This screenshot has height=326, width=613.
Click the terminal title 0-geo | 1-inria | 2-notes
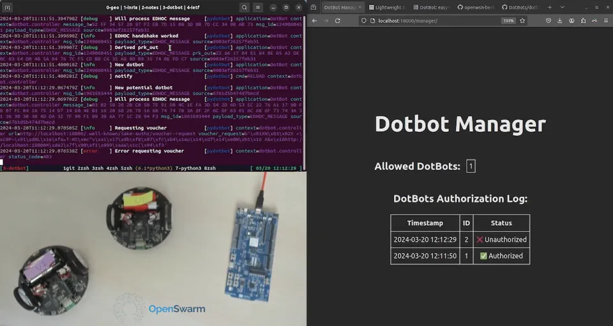tap(153, 8)
